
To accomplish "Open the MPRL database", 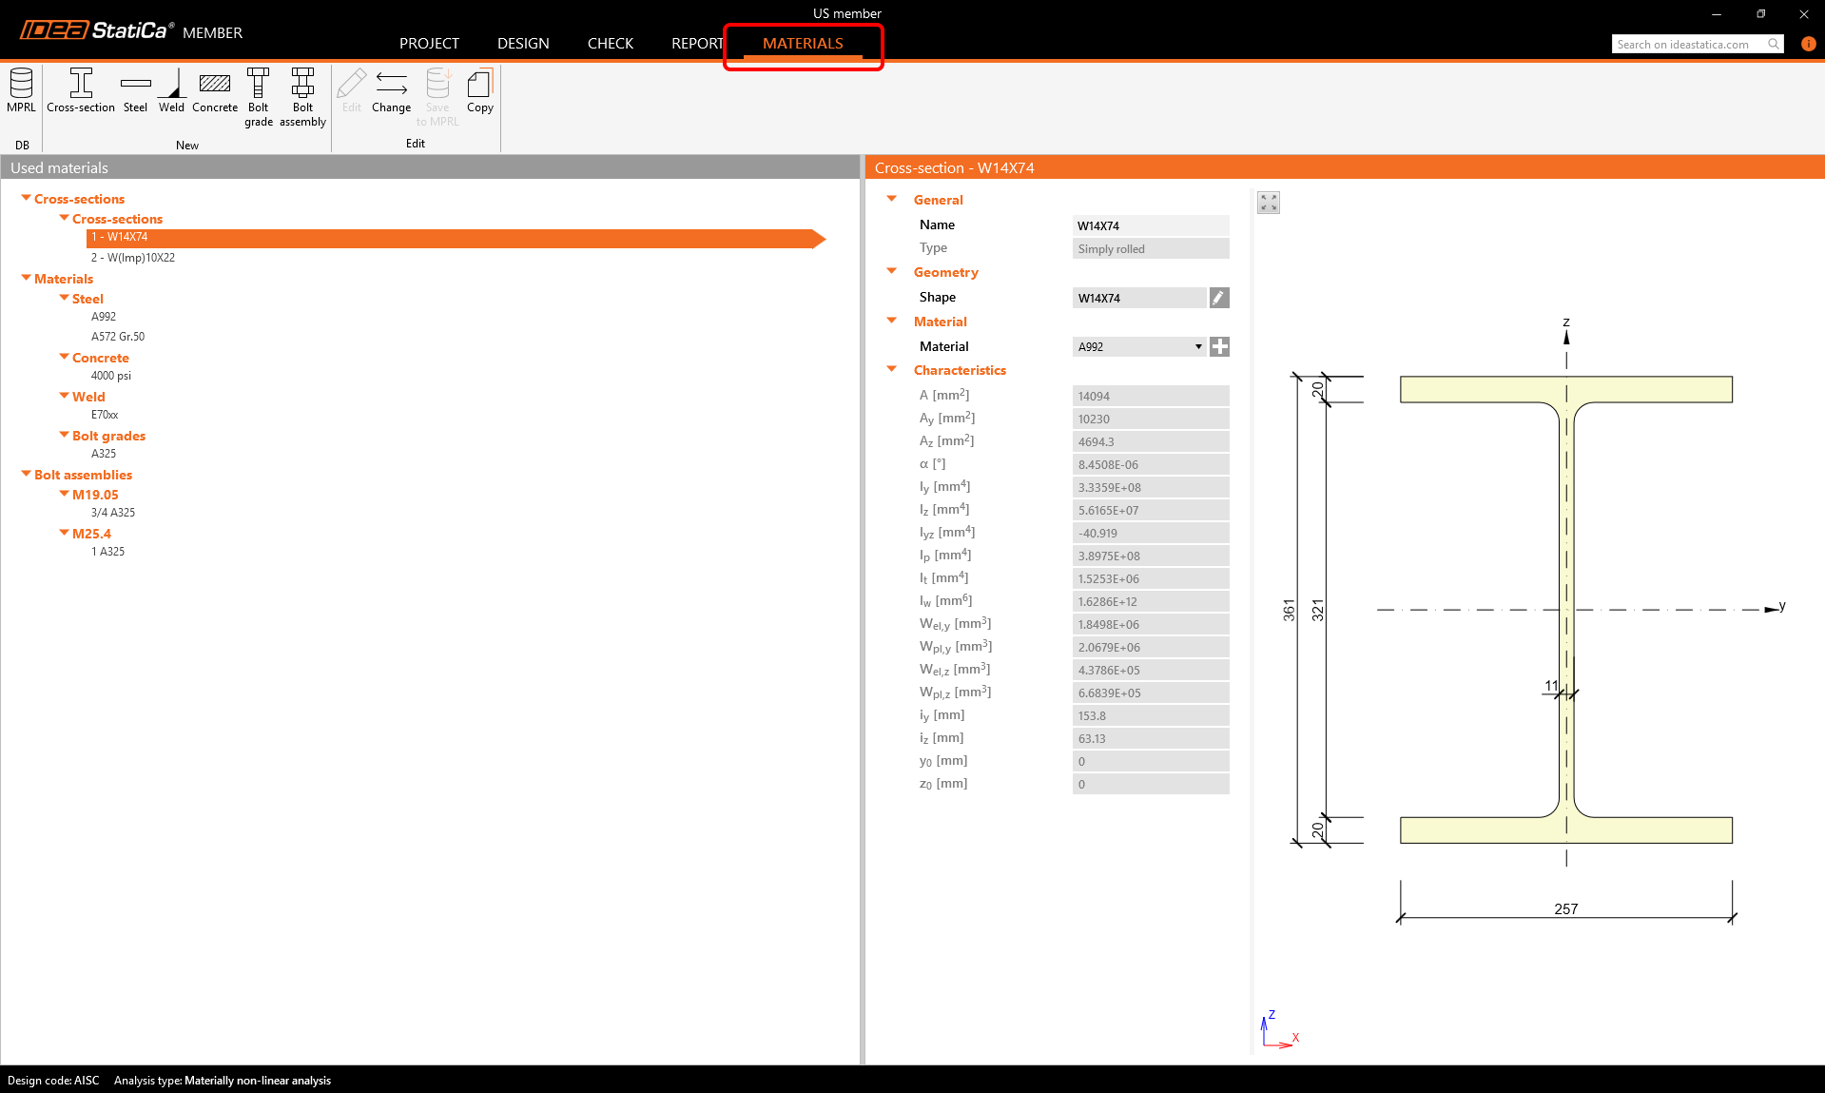I will 21,90.
